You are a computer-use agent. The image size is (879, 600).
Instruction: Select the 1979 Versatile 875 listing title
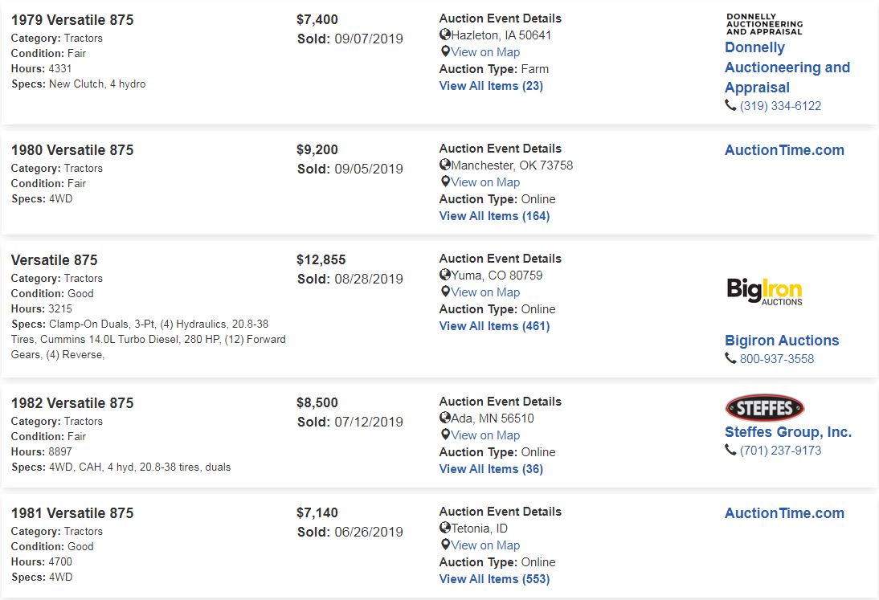point(72,20)
